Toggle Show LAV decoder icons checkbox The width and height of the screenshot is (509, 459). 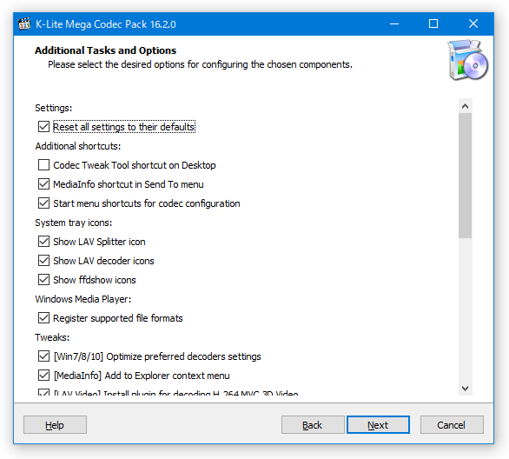43,261
